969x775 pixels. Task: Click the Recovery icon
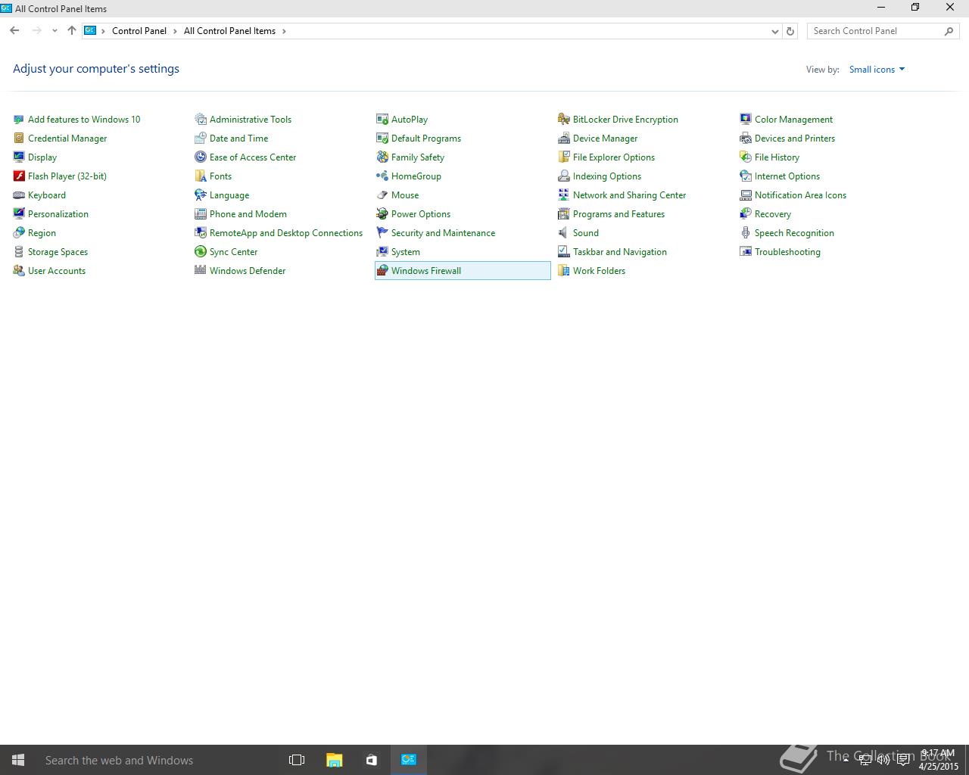pyautogui.click(x=746, y=213)
